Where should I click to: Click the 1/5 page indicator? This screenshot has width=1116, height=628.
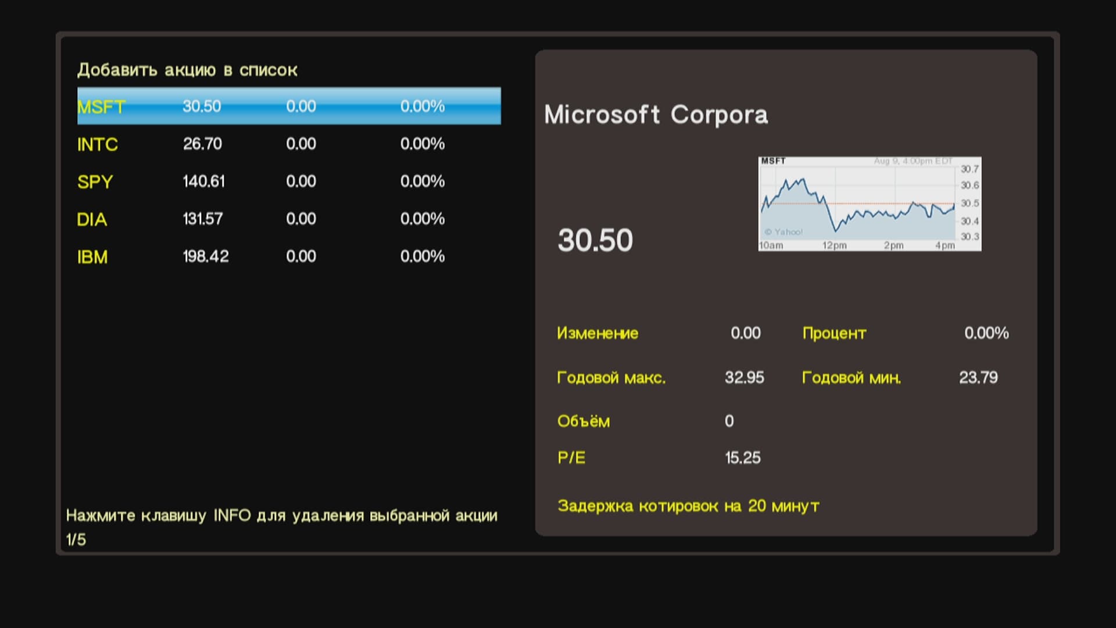tap(76, 540)
